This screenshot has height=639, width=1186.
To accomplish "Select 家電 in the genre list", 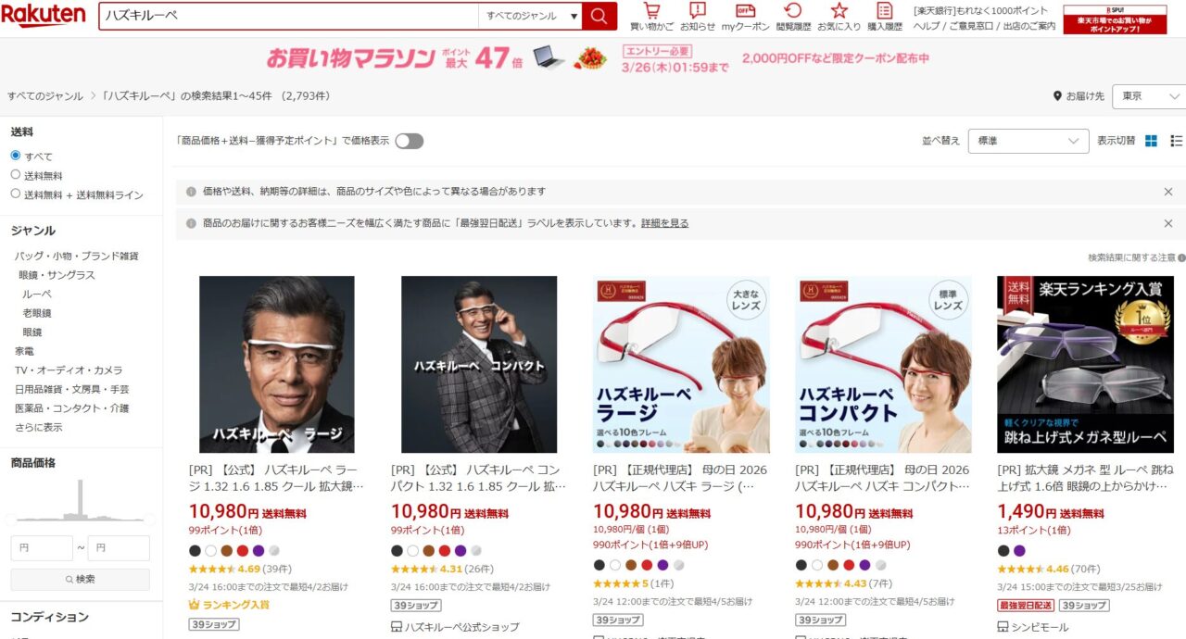I will coord(24,351).
